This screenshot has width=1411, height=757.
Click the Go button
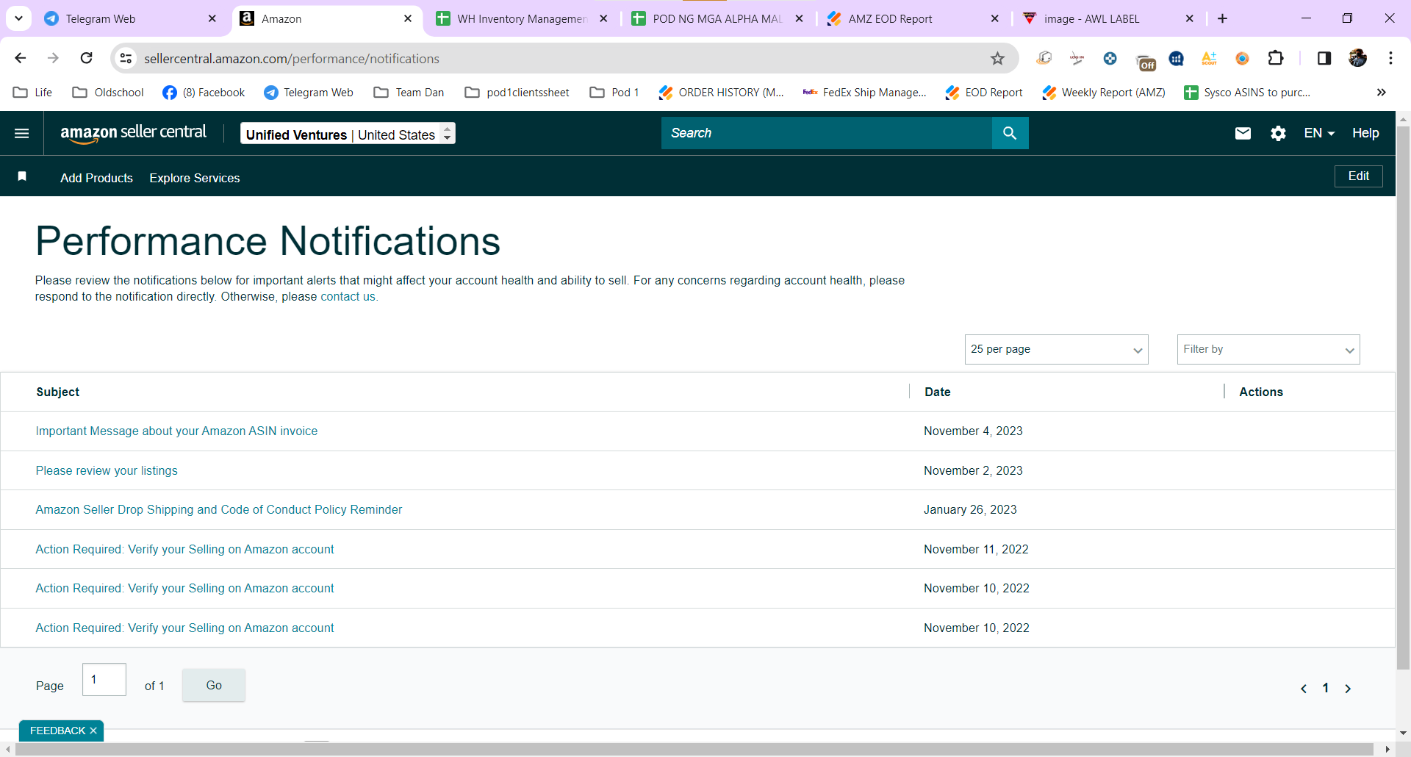coord(214,685)
